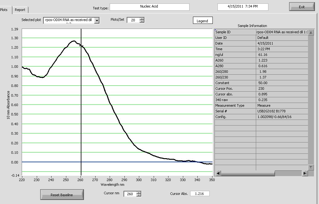The width and height of the screenshot is (319, 204).
Task: Select the Plots tab
Action: coord(4,10)
